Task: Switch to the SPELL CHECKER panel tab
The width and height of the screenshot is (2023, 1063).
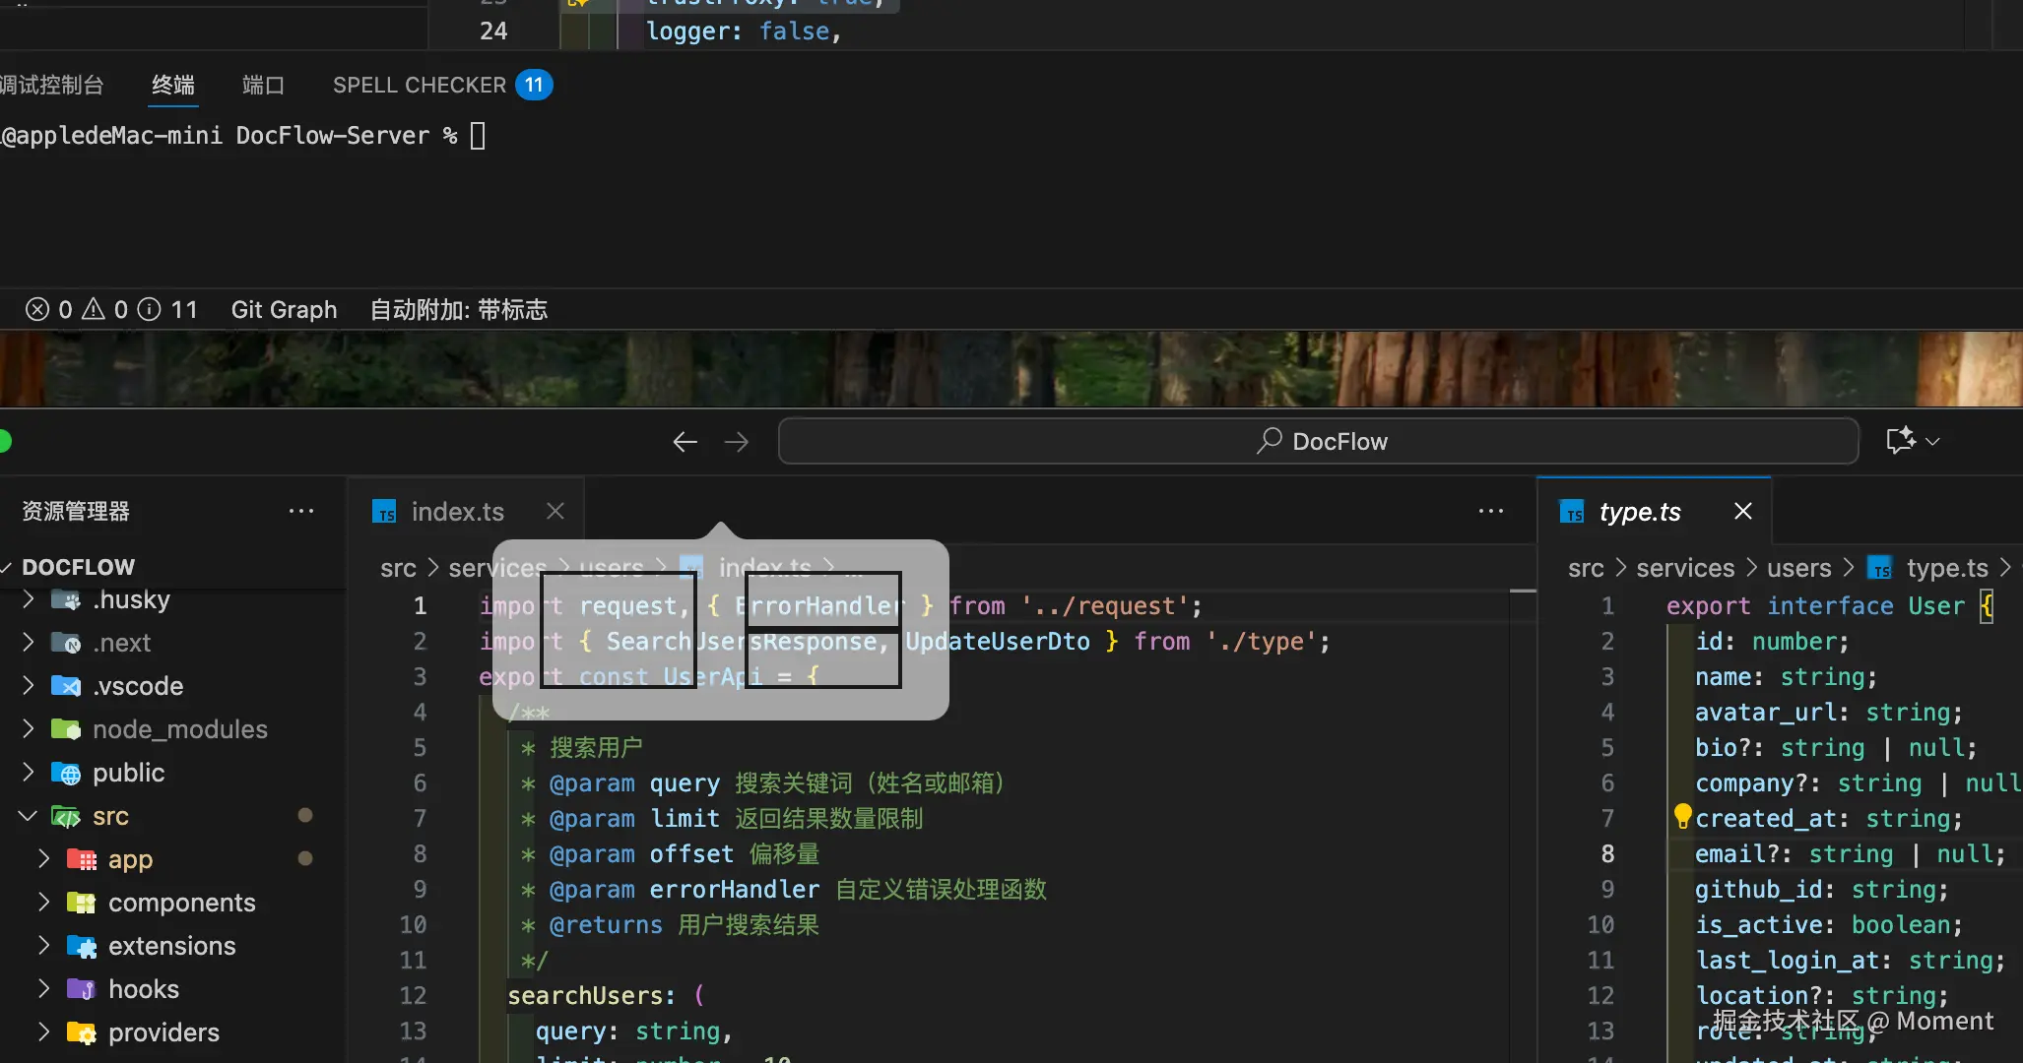Action: 420,86
